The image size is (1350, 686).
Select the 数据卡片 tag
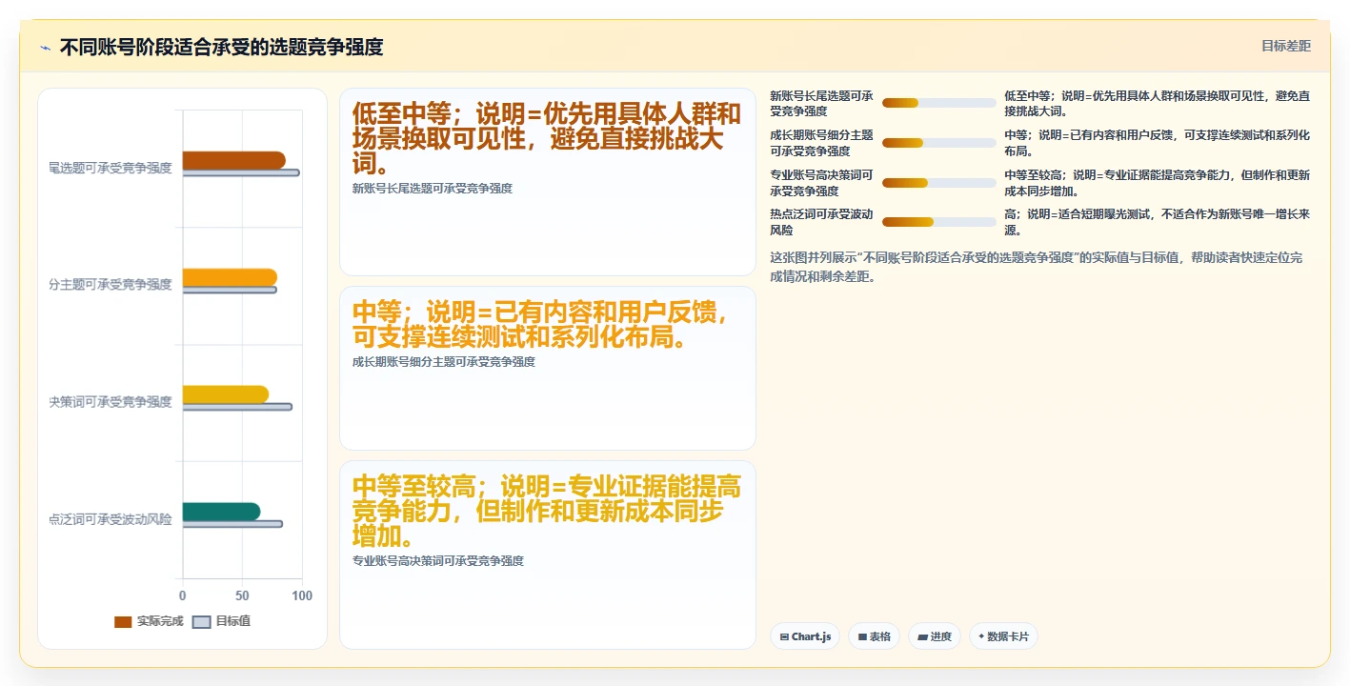coord(1003,636)
